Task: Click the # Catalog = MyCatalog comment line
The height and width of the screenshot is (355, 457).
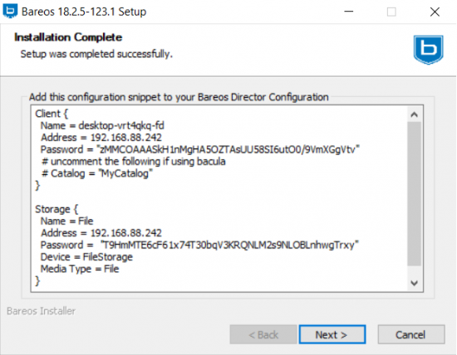Action: (96, 173)
